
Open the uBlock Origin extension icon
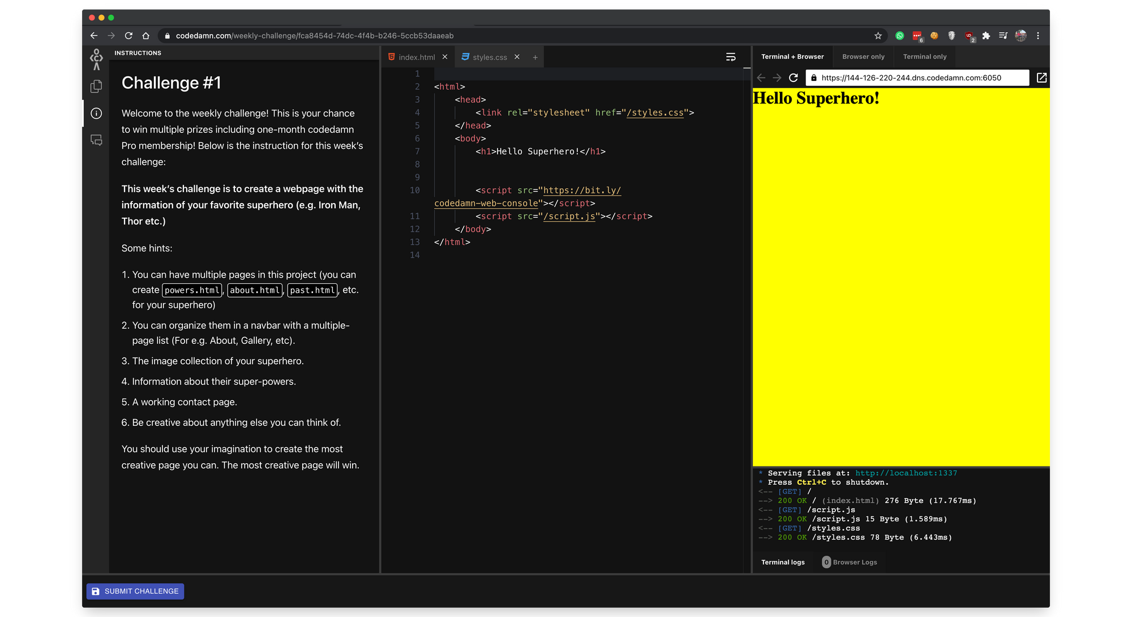[x=970, y=36]
